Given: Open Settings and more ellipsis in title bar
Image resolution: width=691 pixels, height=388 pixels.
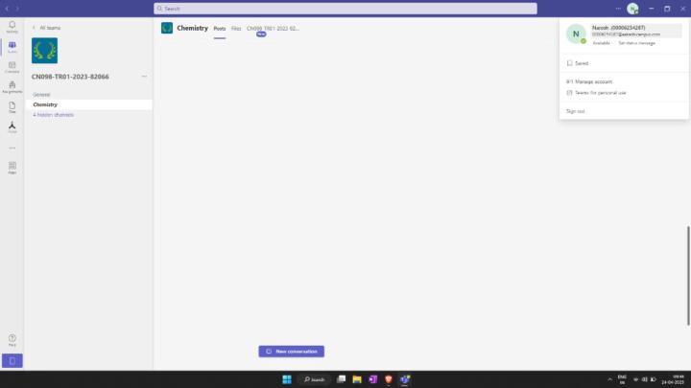Looking at the screenshot, I should click(x=618, y=9).
